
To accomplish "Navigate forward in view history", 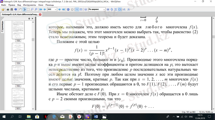I will (x=72, y=9).
